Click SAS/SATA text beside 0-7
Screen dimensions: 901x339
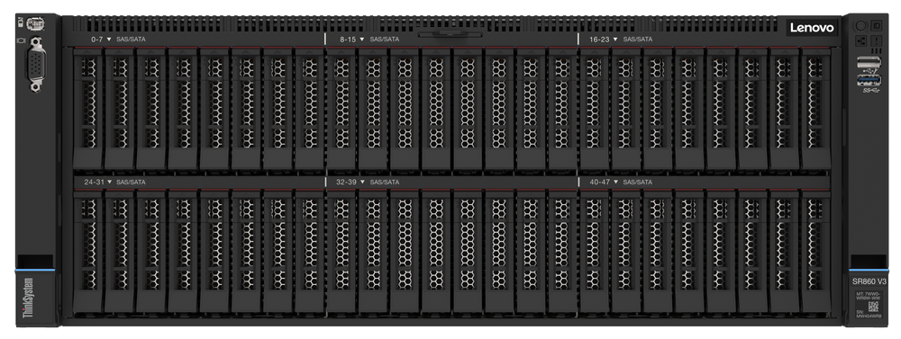pos(131,40)
